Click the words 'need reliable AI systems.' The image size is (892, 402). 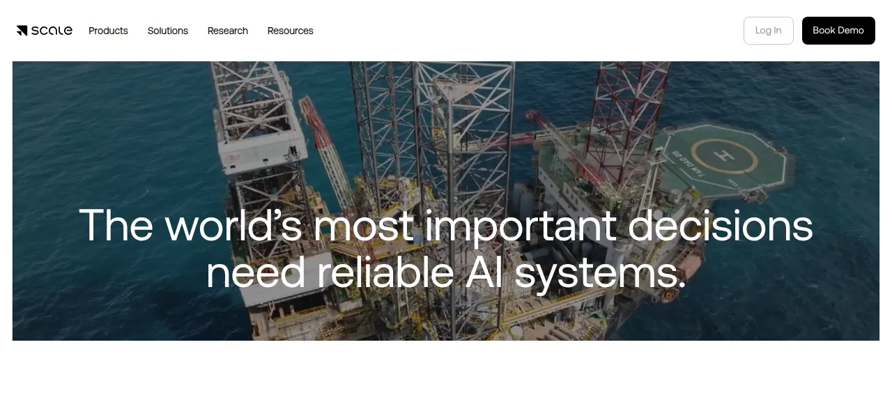coord(446,272)
